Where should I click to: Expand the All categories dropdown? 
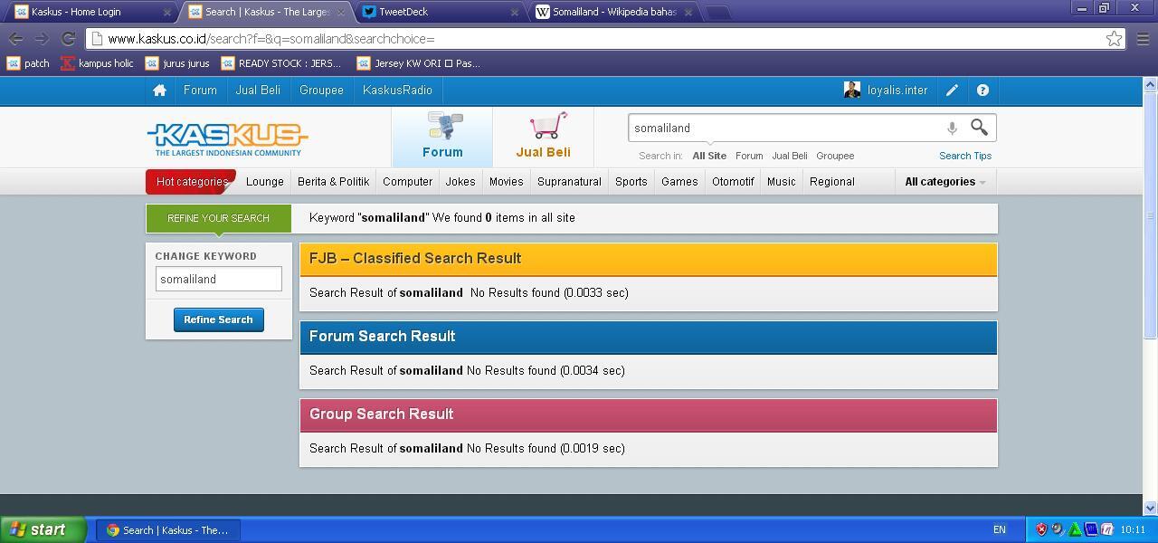tap(944, 182)
